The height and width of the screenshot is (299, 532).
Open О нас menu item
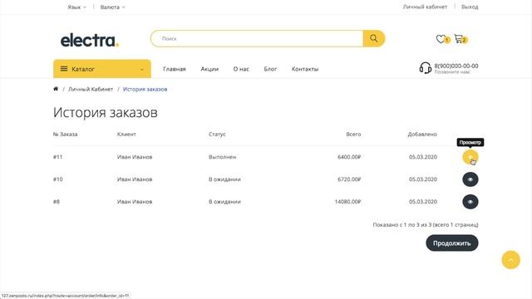(x=241, y=69)
